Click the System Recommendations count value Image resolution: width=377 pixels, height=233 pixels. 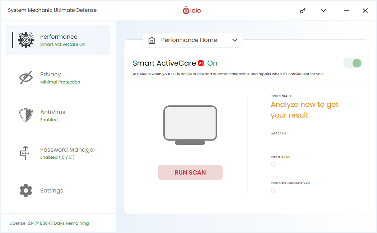click(x=273, y=191)
